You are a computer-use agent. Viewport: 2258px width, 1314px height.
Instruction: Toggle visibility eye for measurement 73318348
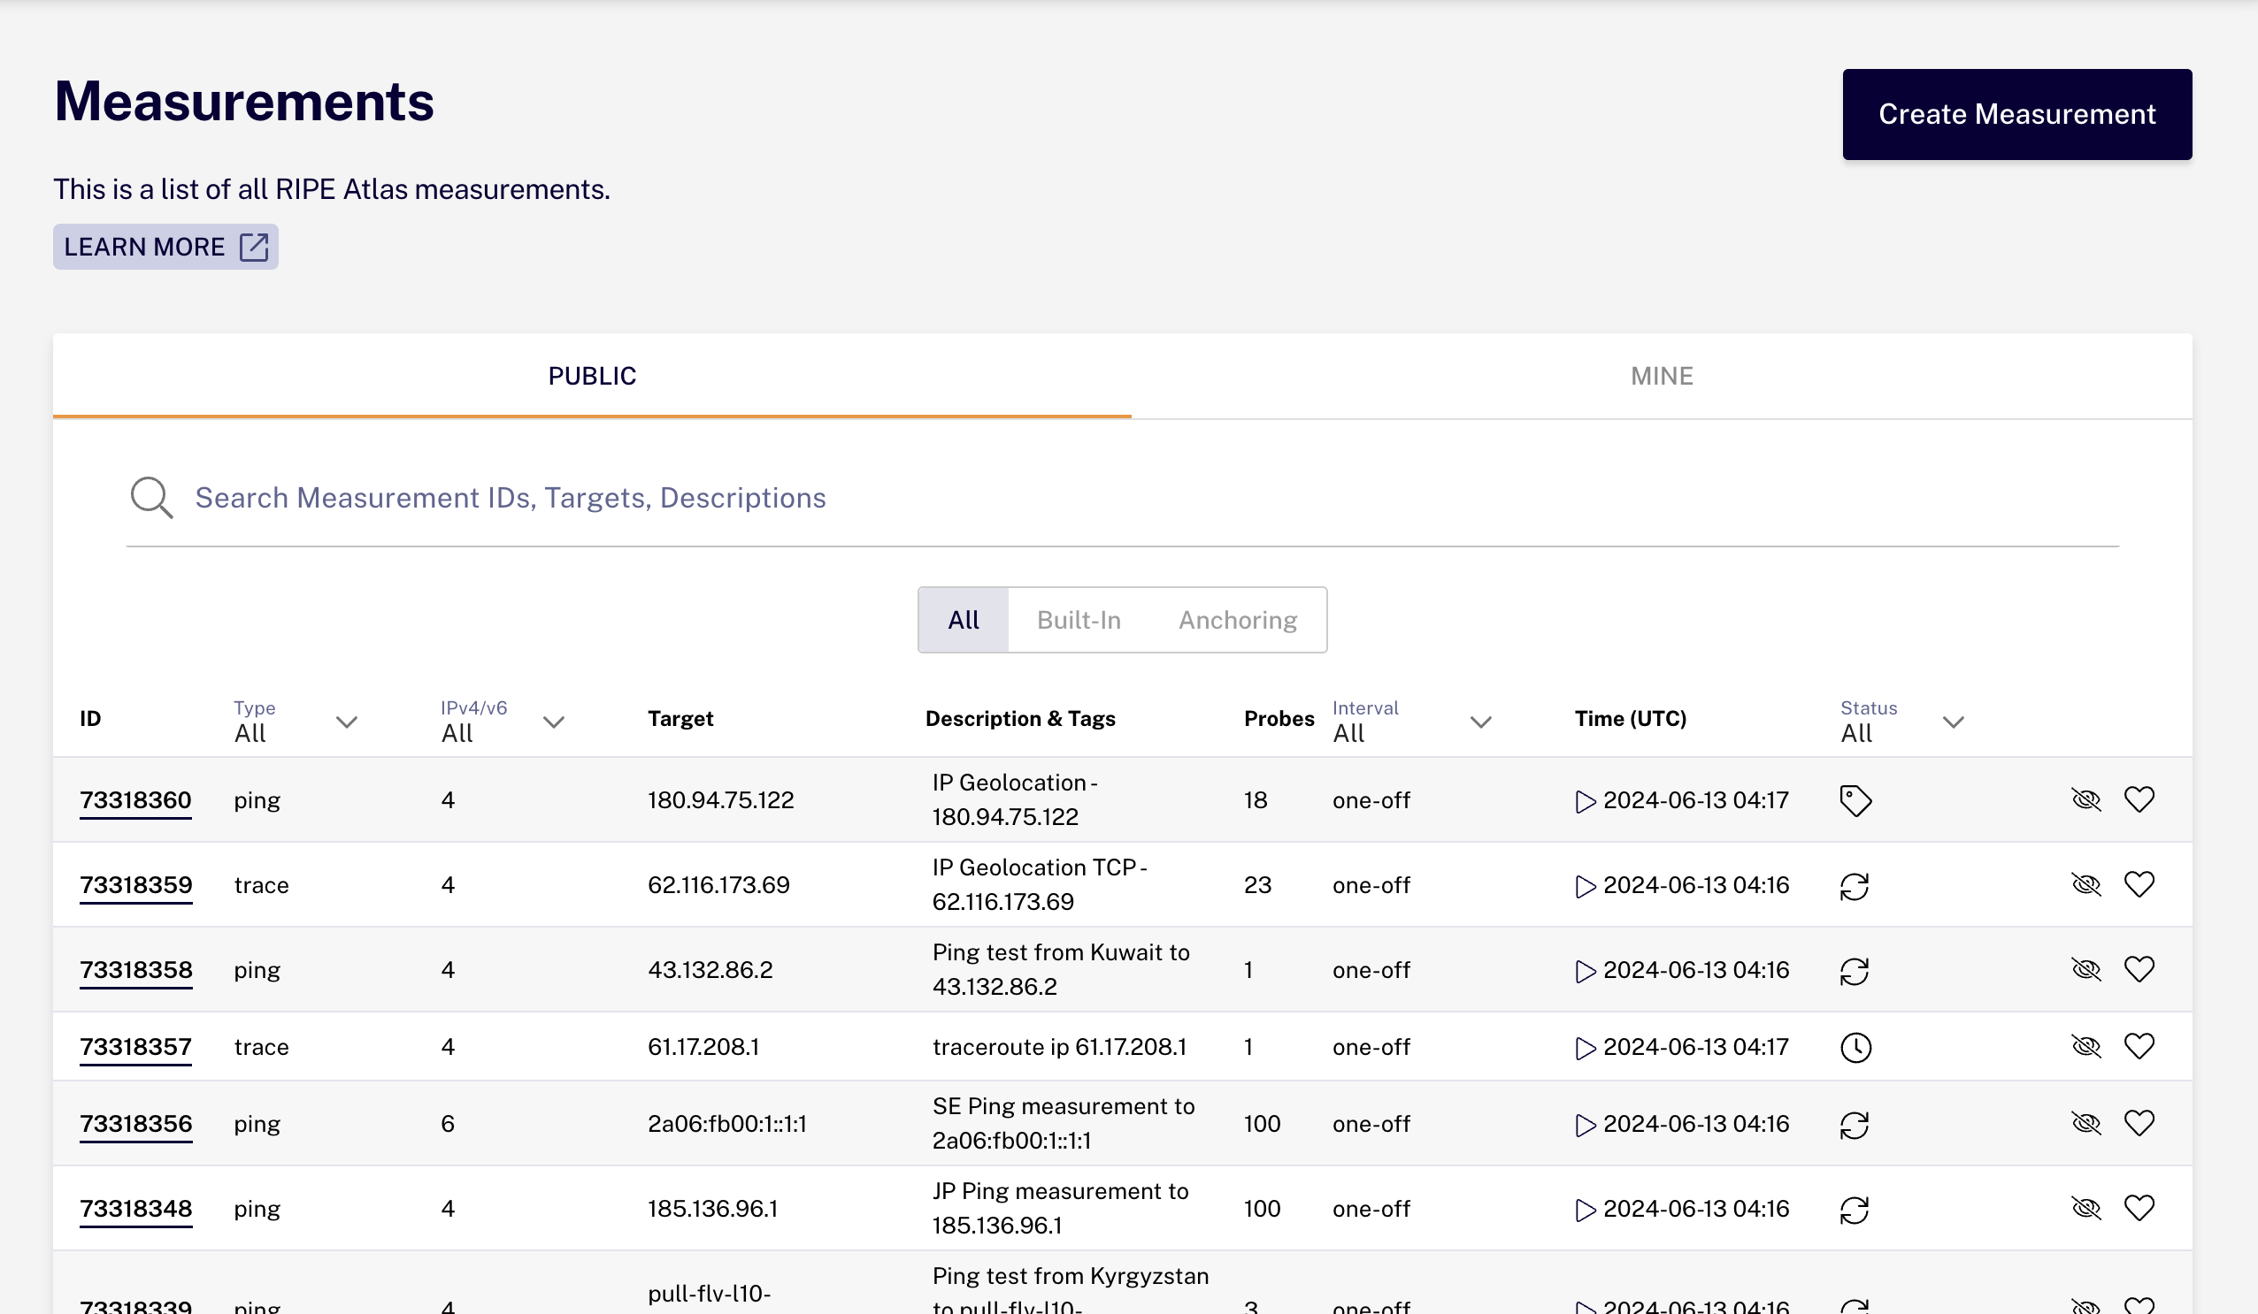(2087, 1208)
